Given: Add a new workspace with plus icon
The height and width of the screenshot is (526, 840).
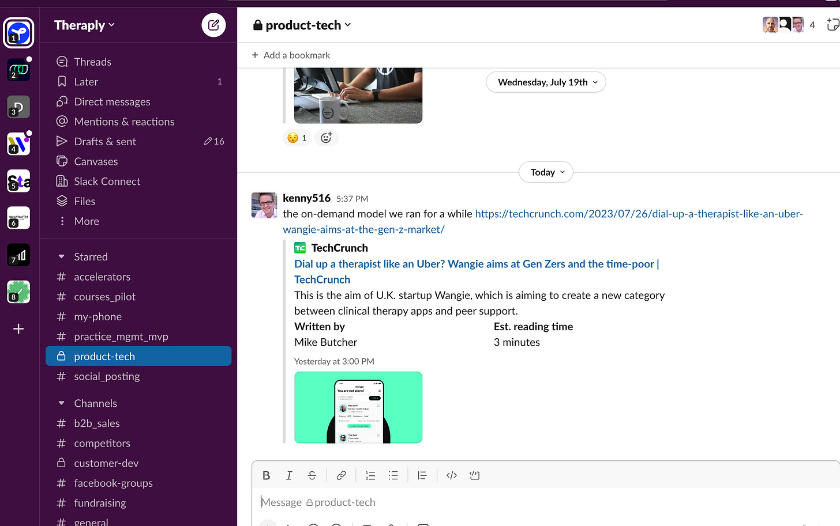Looking at the screenshot, I should (18, 329).
